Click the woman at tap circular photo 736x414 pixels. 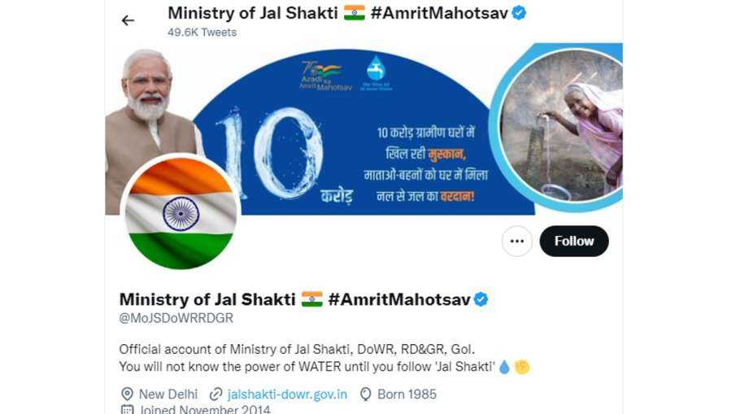pos(561,127)
